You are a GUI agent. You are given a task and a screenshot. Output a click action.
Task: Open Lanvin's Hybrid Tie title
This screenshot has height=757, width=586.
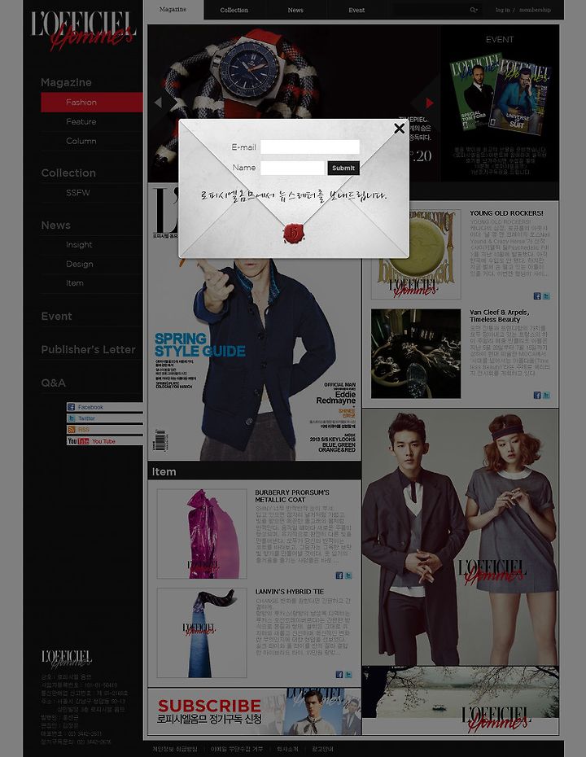(x=289, y=592)
